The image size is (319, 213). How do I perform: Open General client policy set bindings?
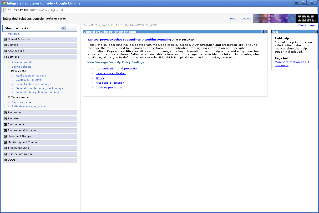coord(38,93)
